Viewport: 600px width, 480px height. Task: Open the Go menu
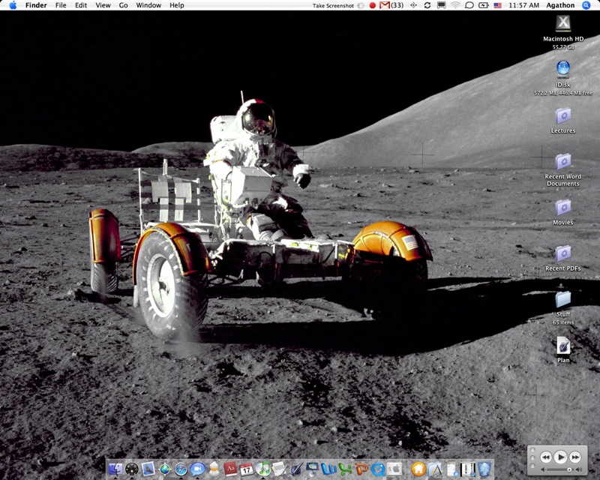(x=123, y=5)
